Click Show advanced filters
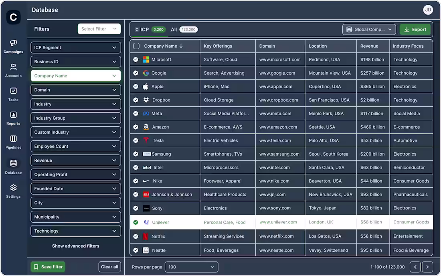 (75, 246)
